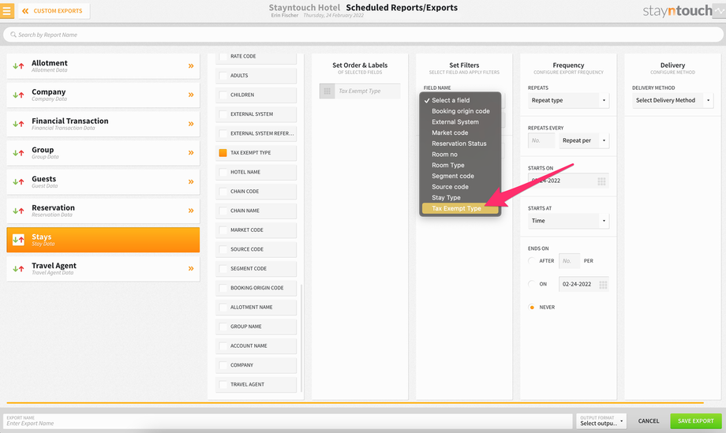This screenshot has width=726, height=433.
Task: Choose Booking origin code filter option
Action: point(460,111)
